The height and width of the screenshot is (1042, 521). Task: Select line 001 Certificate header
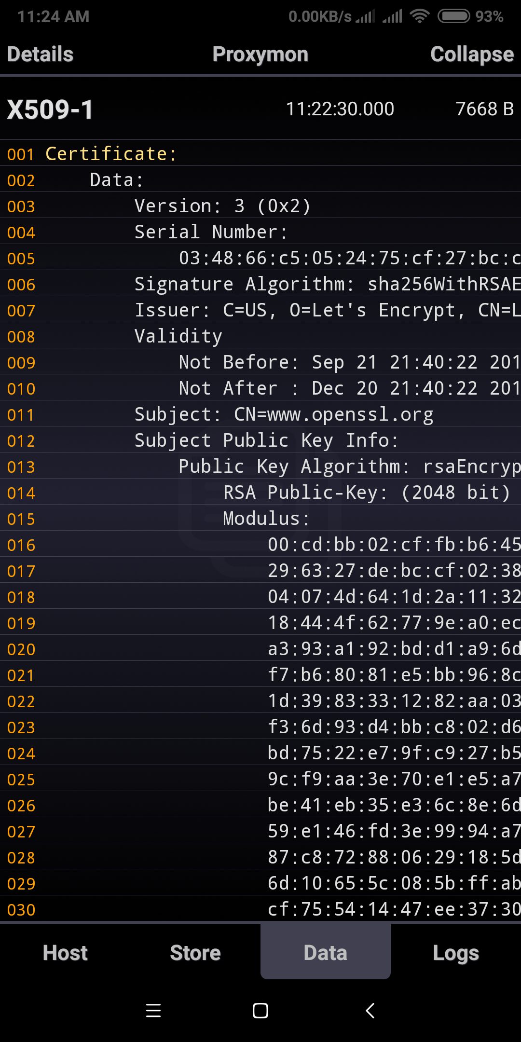(x=111, y=154)
